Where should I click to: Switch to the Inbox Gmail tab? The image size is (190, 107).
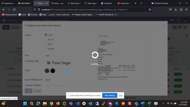click(58, 3)
